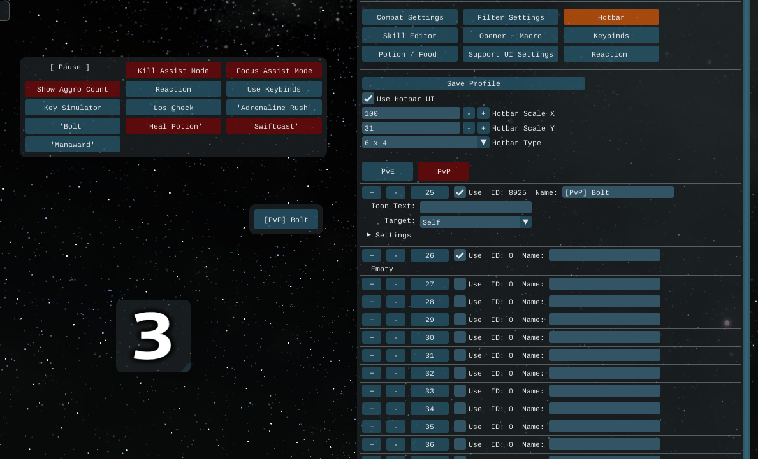Click the Save Profile button
This screenshot has height=459, width=758.
[473, 83]
